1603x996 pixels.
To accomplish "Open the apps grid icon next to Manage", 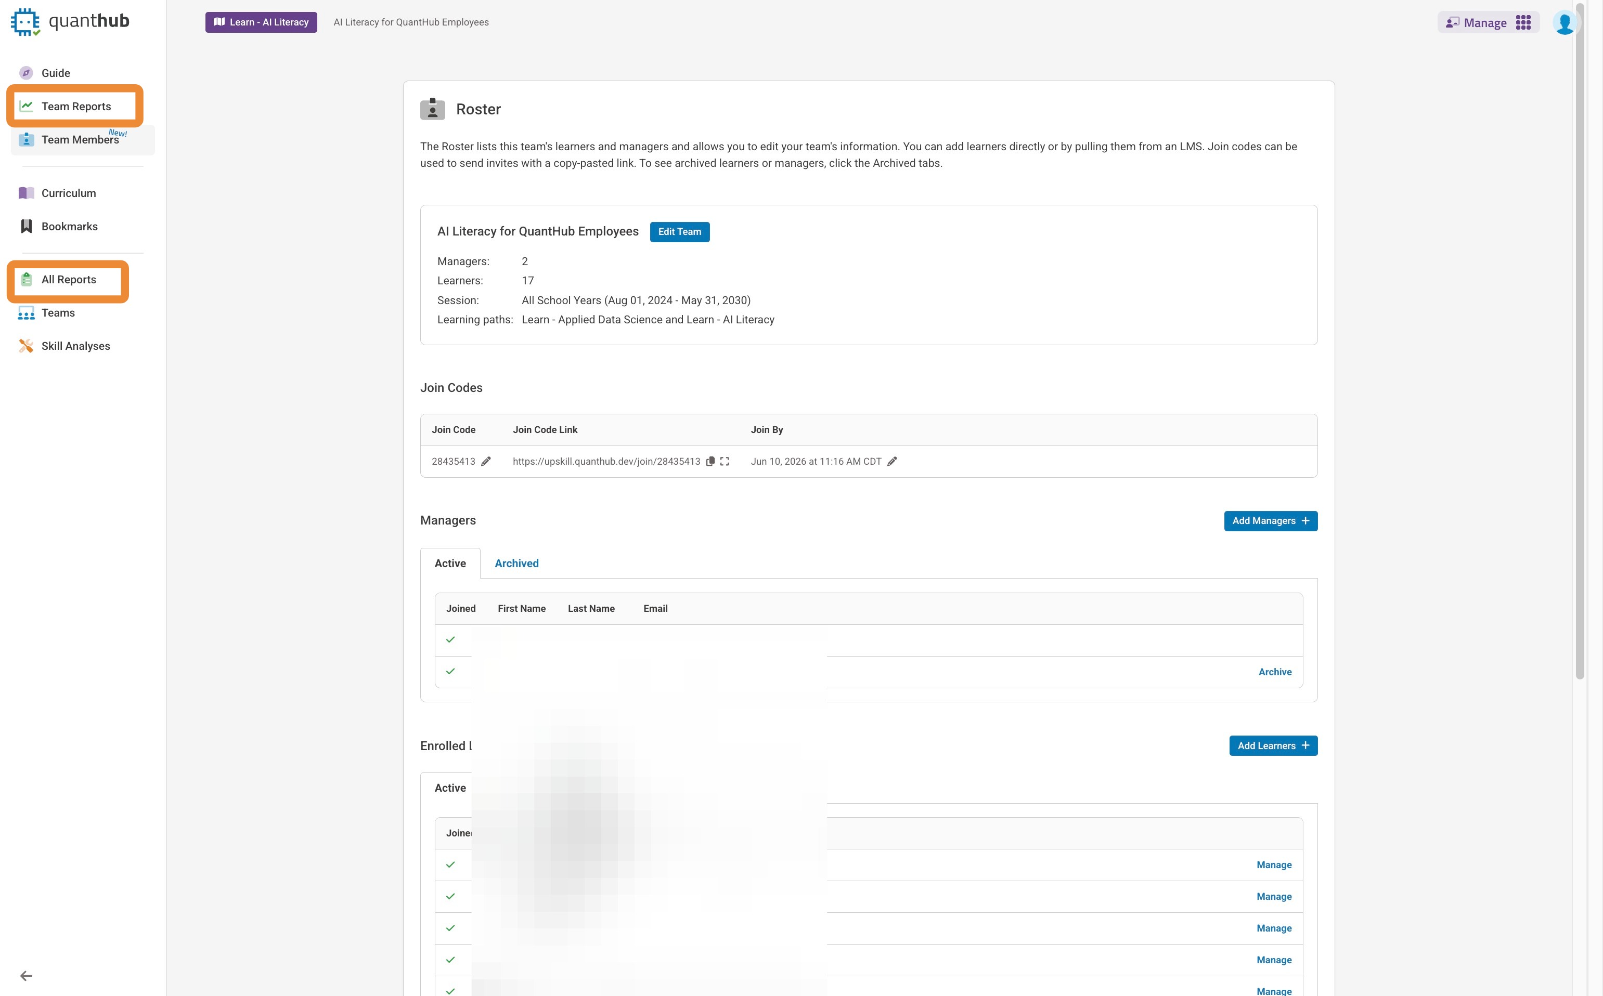I will [1523, 22].
